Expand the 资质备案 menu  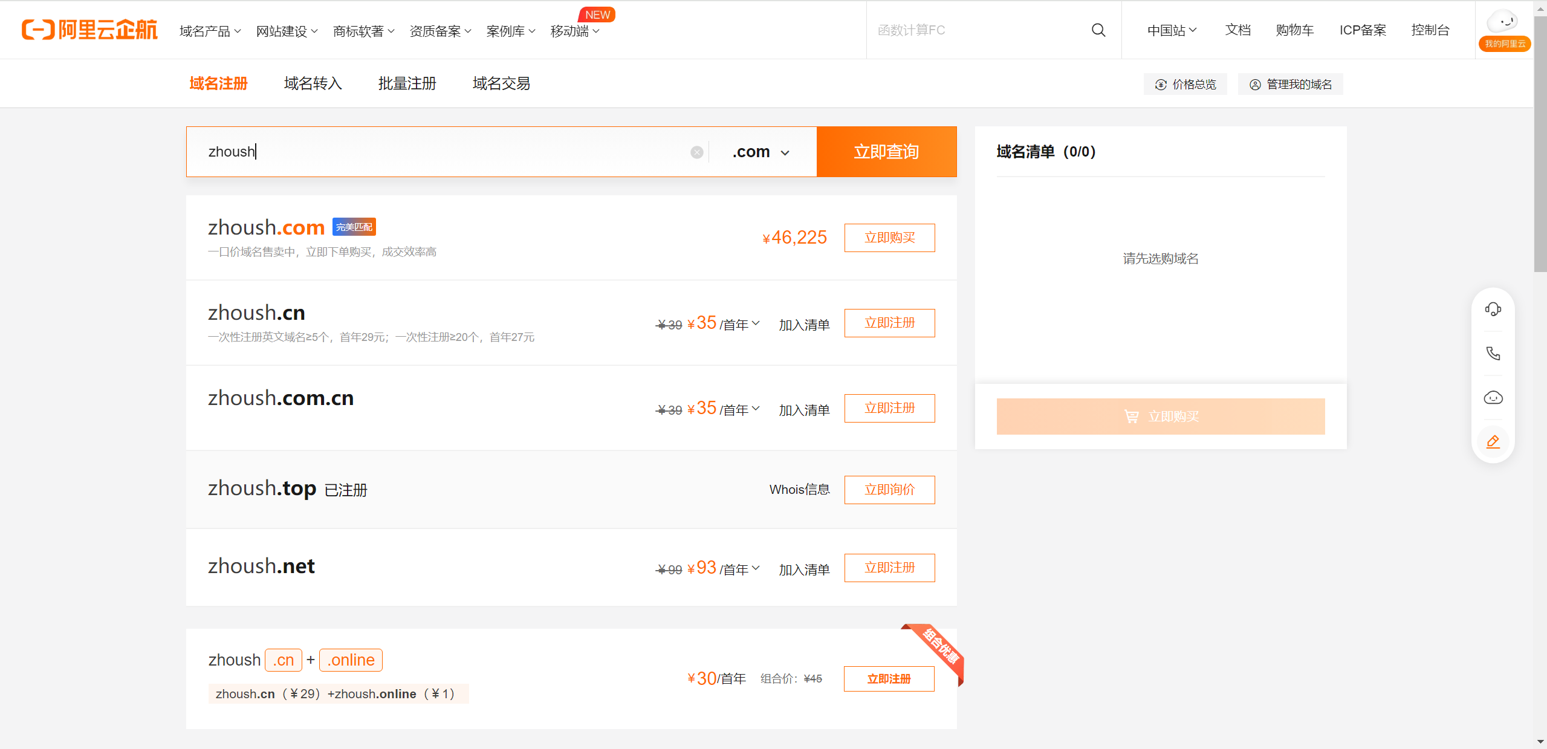tap(440, 31)
